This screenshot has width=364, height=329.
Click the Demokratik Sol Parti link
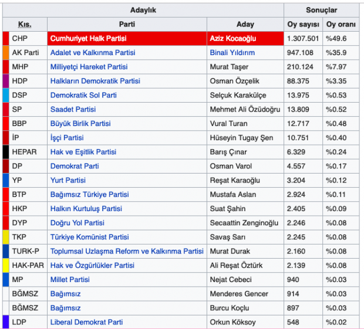[83, 95]
